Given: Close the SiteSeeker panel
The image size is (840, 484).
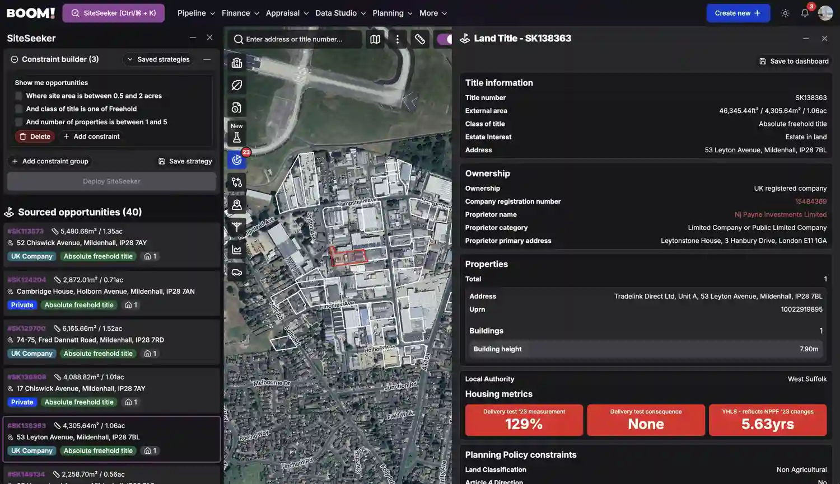Looking at the screenshot, I should point(209,37).
